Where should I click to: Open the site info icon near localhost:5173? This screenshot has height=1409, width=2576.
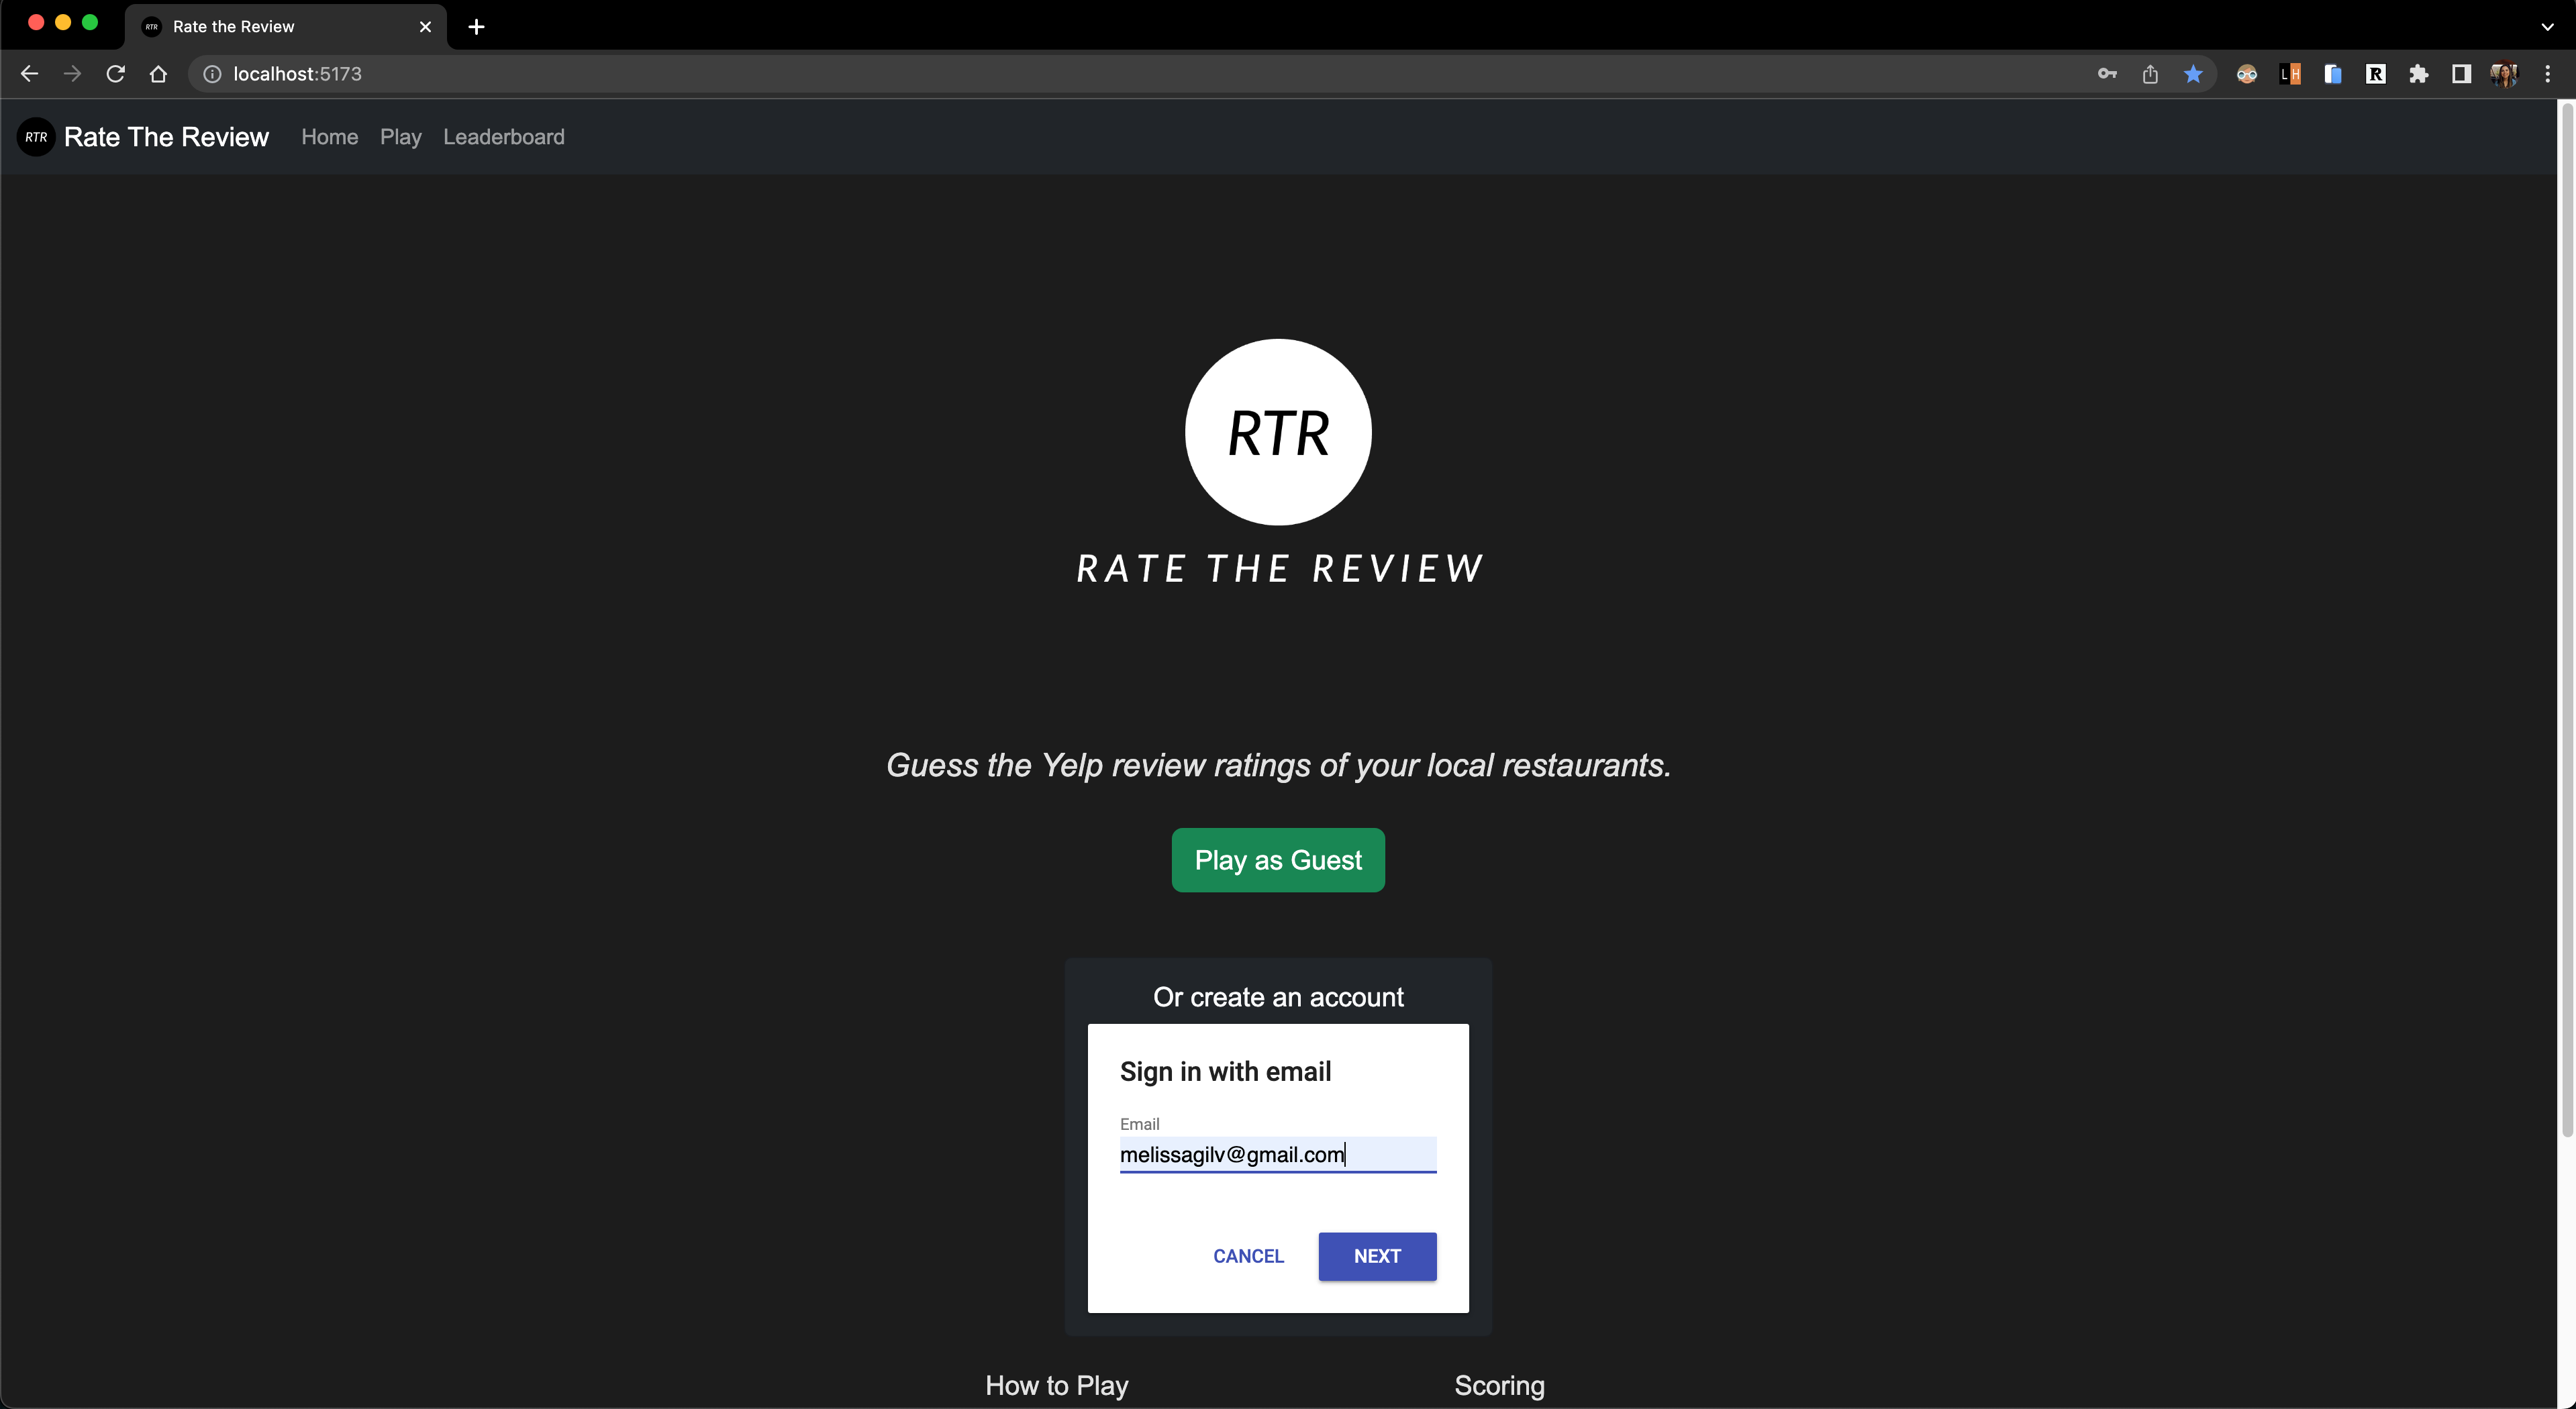coord(211,73)
